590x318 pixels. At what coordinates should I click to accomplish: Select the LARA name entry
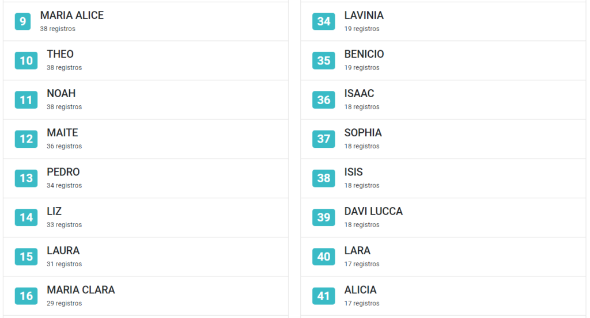[x=357, y=250]
